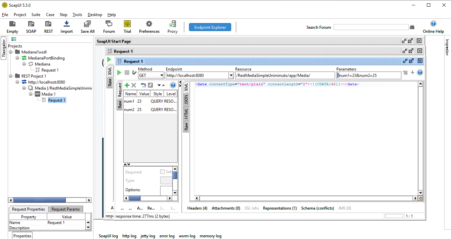
Task: Cancel request with gray stop button
Action: 127,73
